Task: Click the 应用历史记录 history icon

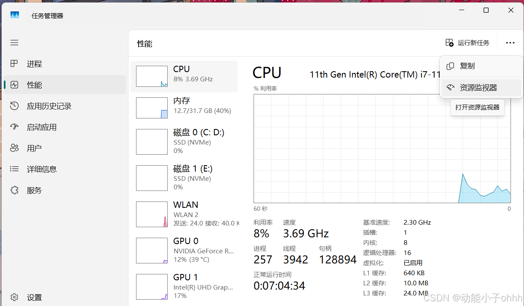Action: (x=14, y=106)
